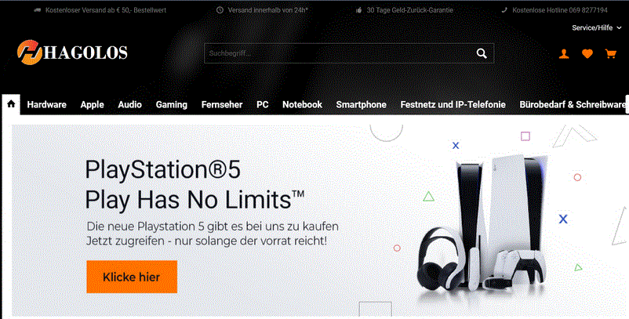Screen dimensions: 629x319
Task: Click the phone hotline icon
Action: pyautogui.click(x=504, y=10)
